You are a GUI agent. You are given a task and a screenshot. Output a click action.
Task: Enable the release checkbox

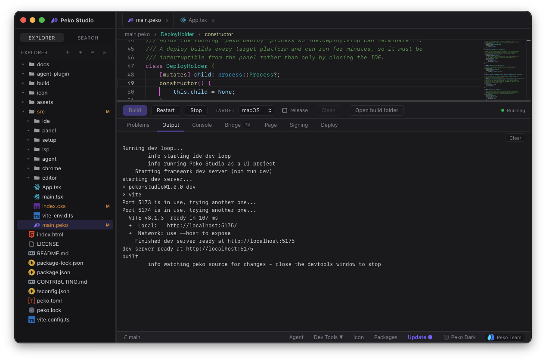(285, 110)
